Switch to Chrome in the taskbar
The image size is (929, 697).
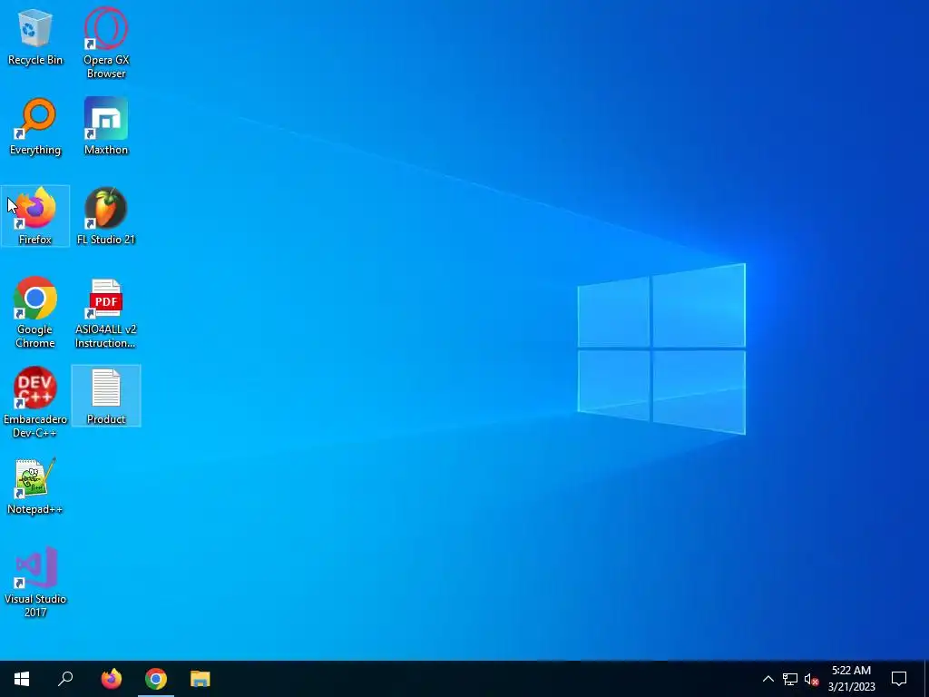[156, 679]
